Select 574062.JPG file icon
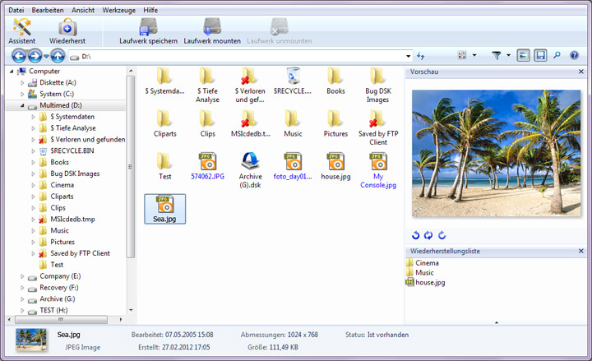The image size is (592, 361). pos(207,166)
